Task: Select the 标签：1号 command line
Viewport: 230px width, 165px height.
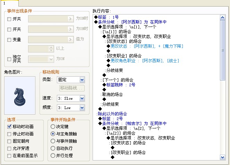Action: [x=107, y=17]
